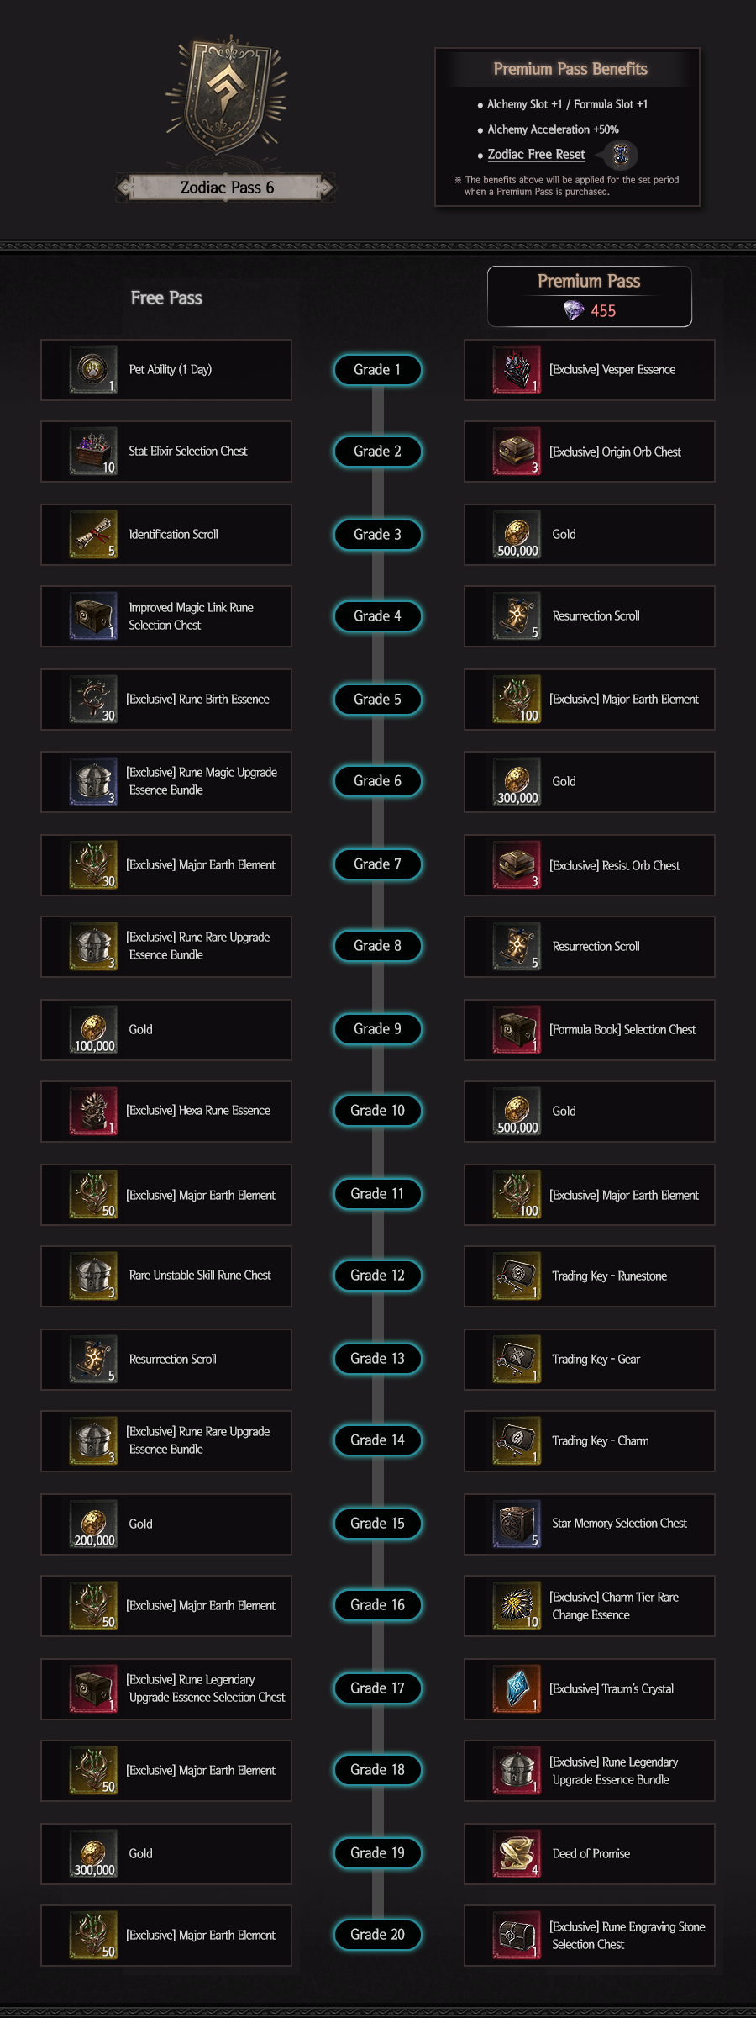
Task: Click the Formula Book Selection Chest reward
Action: pos(590,1030)
